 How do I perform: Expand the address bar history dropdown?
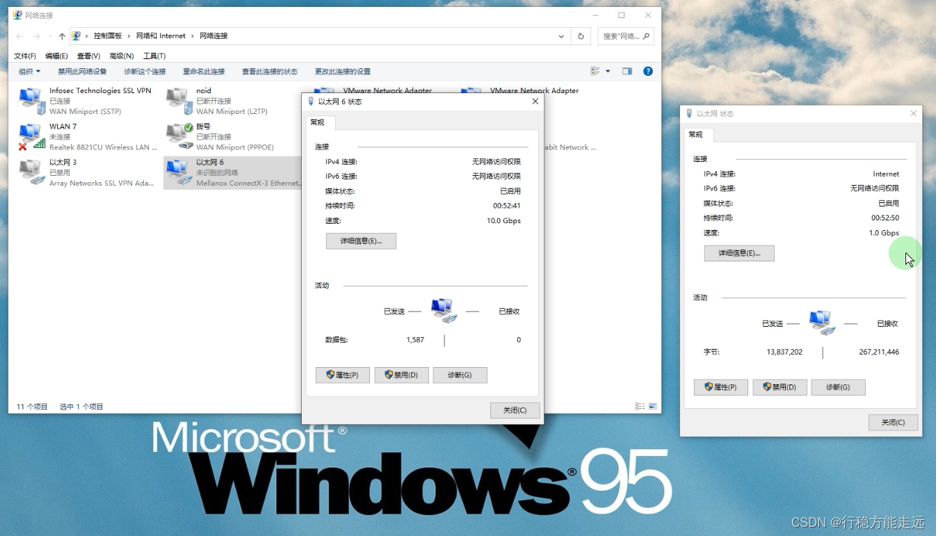point(561,36)
